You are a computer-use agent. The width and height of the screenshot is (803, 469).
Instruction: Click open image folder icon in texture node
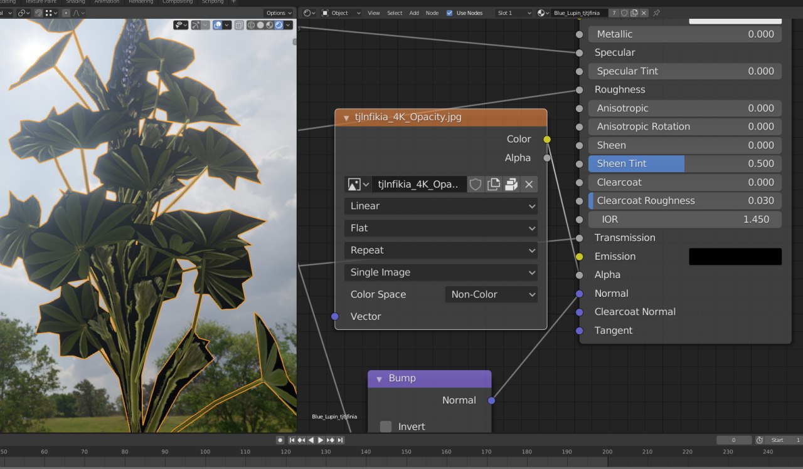click(511, 184)
